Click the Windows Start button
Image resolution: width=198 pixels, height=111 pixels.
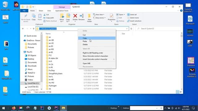(3, 108)
